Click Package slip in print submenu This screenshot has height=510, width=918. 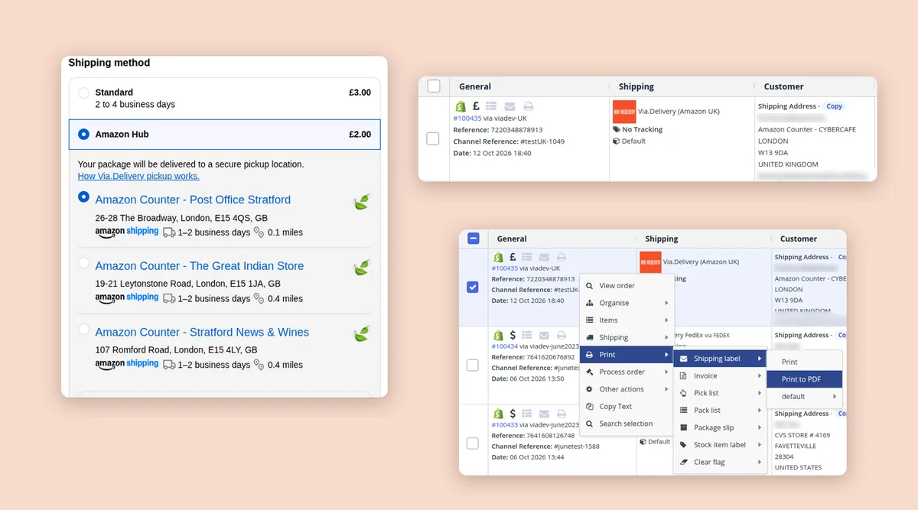pyautogui.click(x=721, y=427)
